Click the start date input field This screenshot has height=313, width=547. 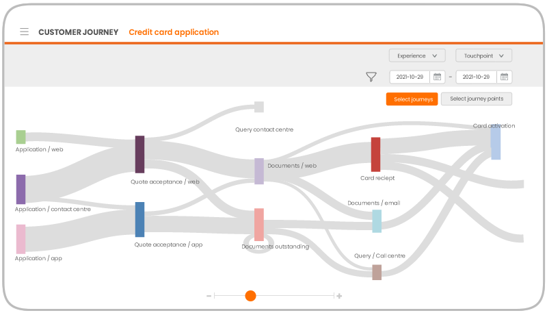[x=410, y=77]
